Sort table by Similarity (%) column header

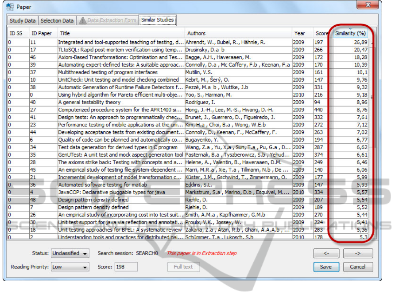click(x=350, y=33)
